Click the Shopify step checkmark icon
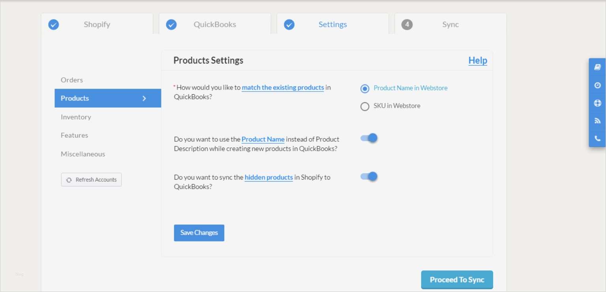The width and height of the screenshot is (606, 292). 54,24
